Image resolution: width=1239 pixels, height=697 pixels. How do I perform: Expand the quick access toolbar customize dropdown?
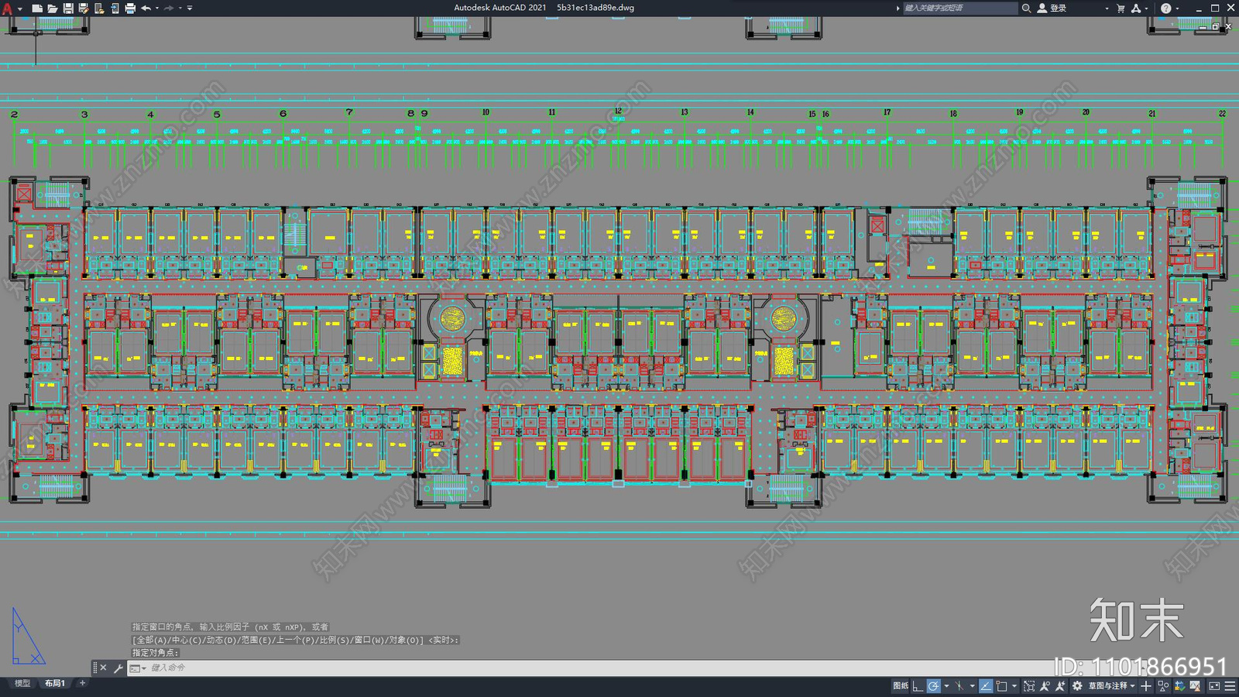pos(190,9)
